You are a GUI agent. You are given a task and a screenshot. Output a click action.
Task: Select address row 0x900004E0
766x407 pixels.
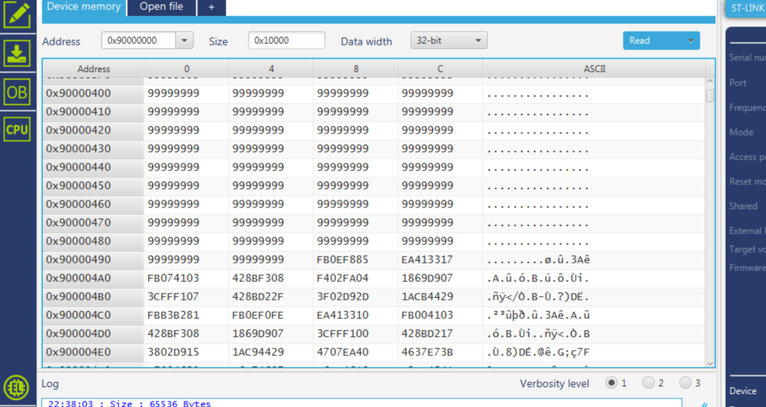click(x=94, y=352)
